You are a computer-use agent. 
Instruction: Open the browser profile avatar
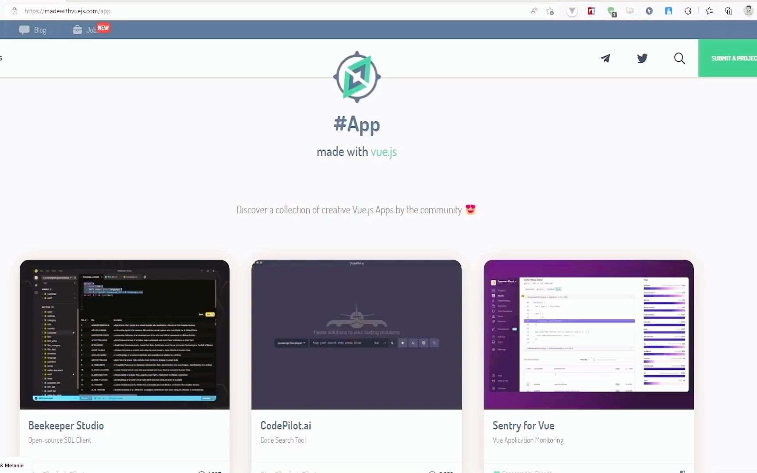(748, 11)
